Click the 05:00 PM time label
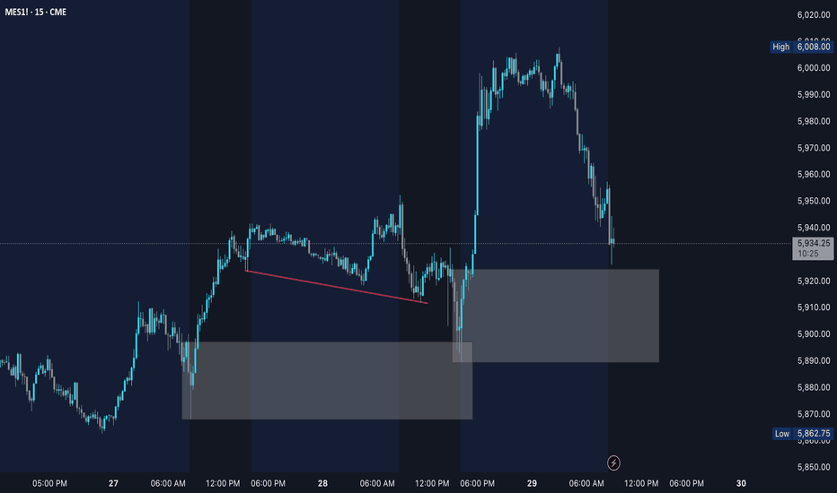This screenshot has width=837, height=493. click(49, 483)
